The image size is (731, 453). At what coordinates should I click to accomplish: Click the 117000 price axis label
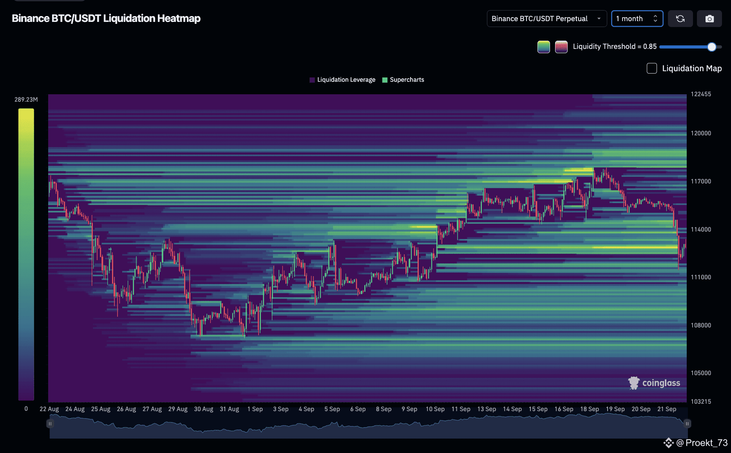[701, 182]
